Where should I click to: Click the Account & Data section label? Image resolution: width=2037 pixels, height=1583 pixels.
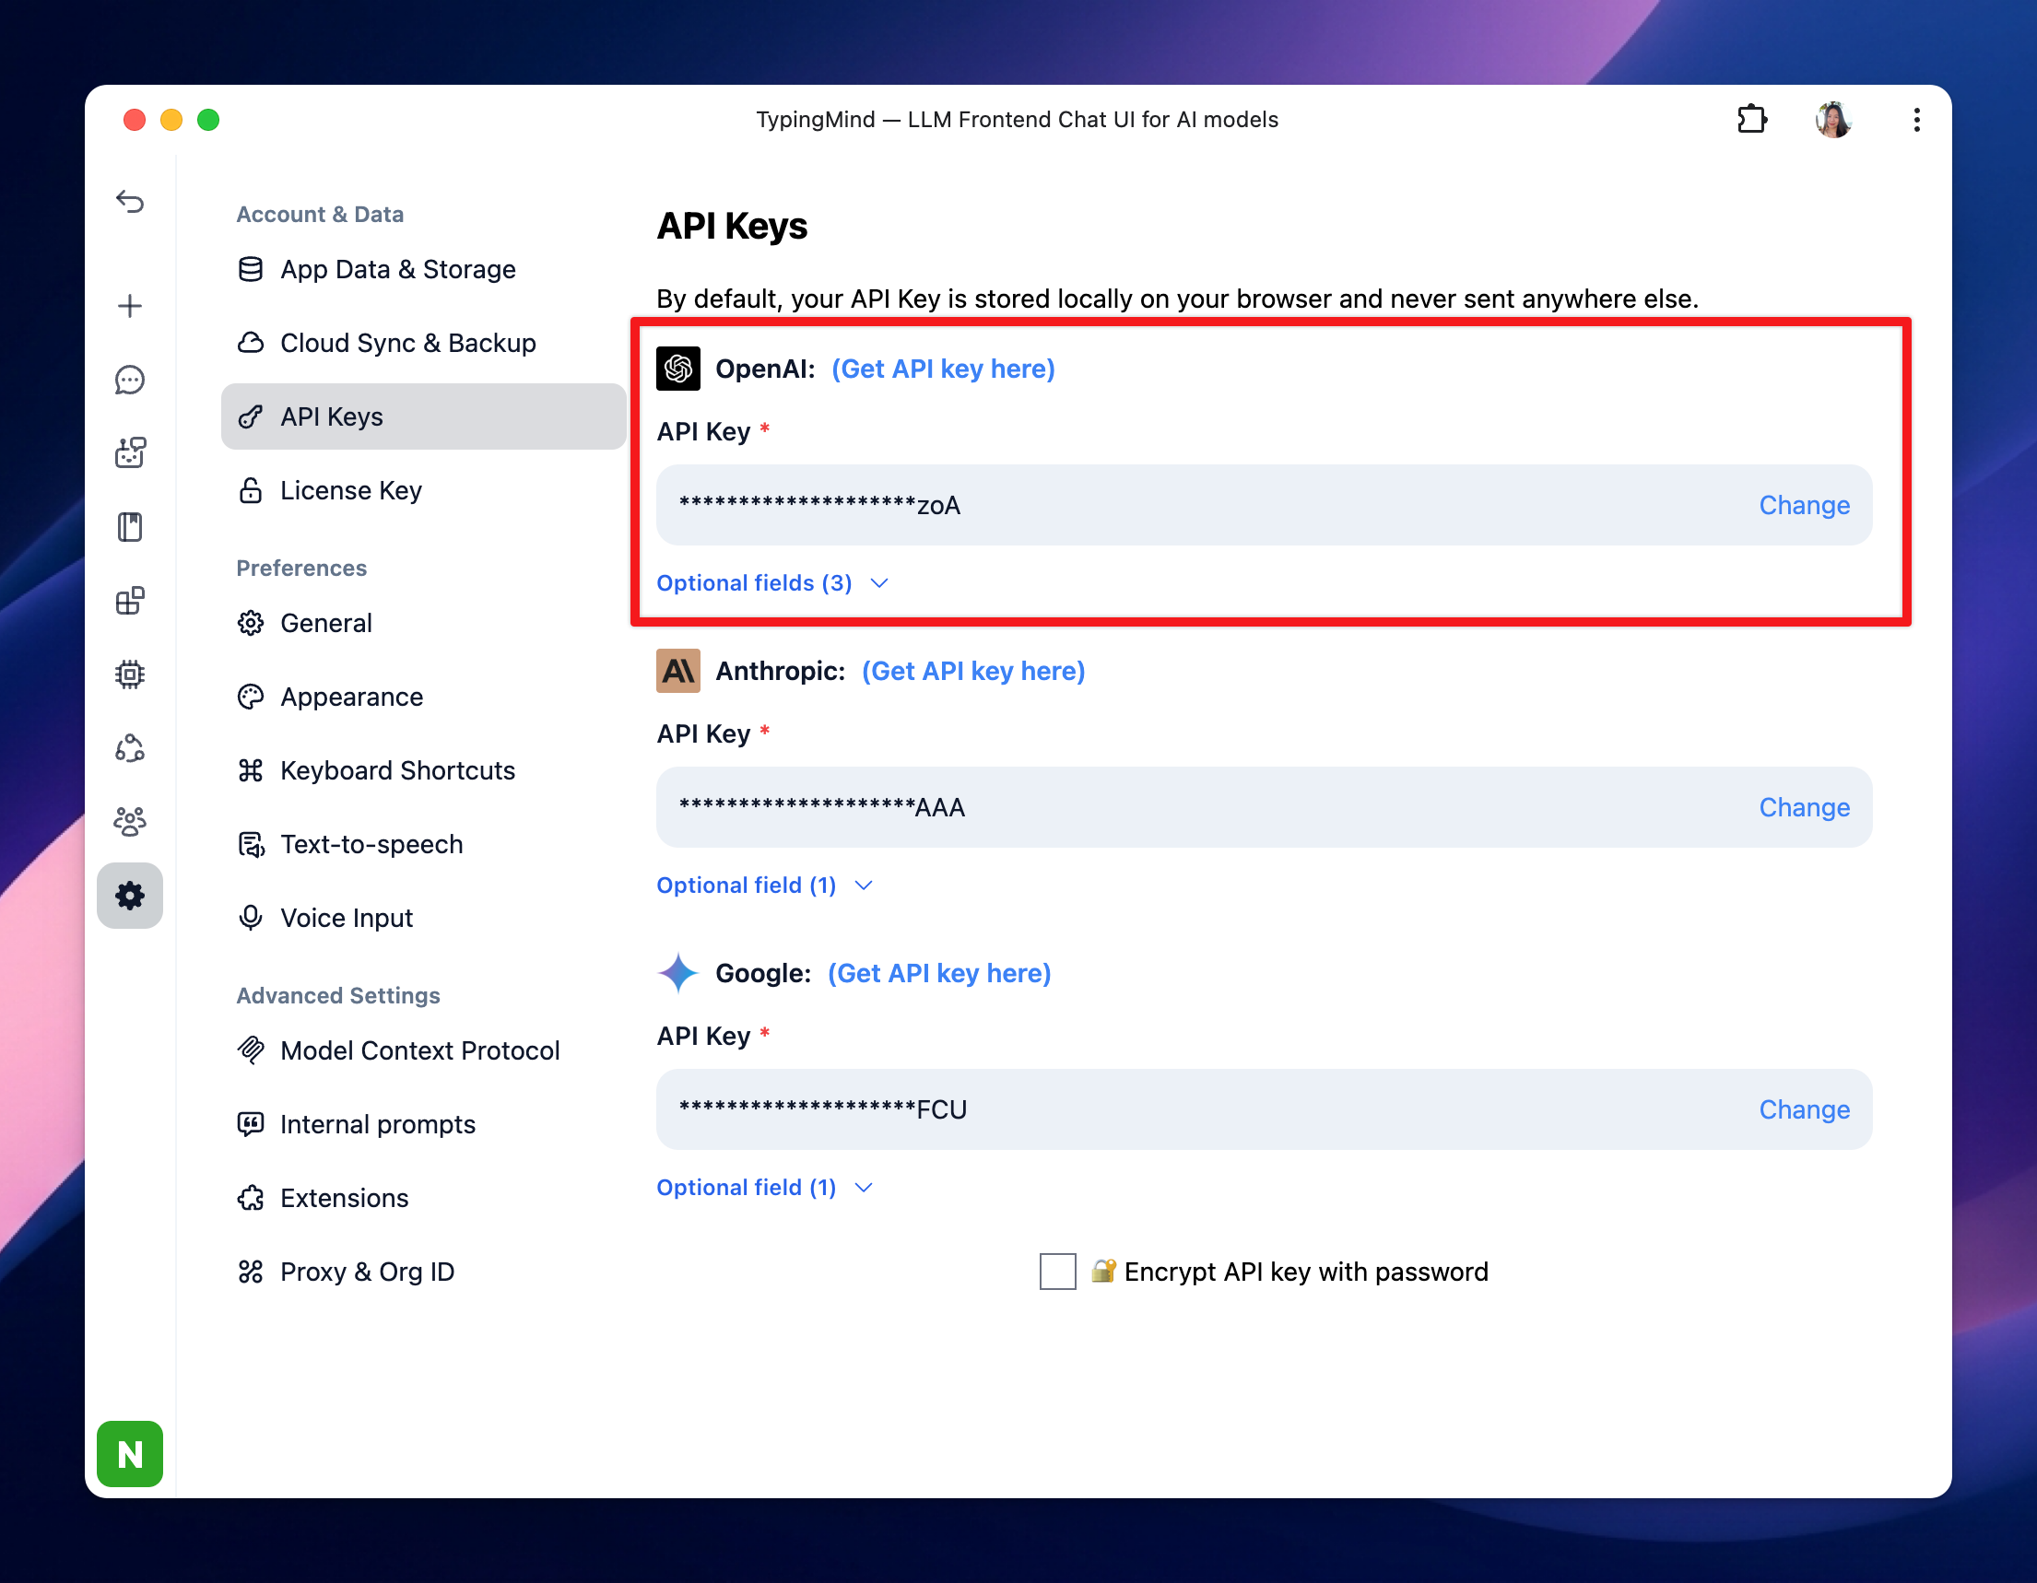click(320, 214)
